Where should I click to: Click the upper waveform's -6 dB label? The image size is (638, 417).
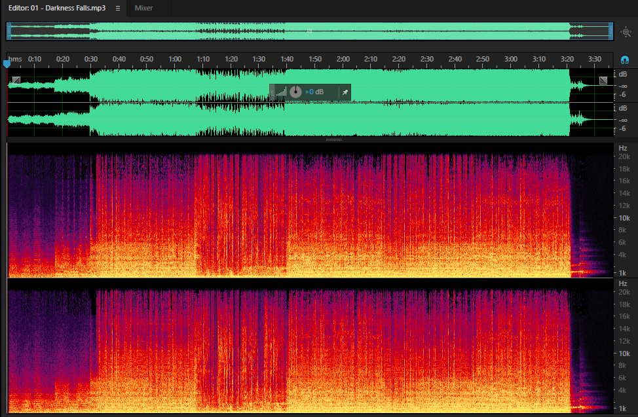[x=623, y=95]
